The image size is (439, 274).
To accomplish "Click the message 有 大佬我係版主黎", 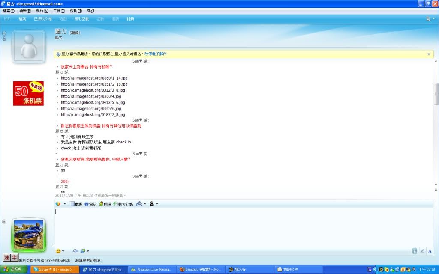I will (x=77, y=137).
